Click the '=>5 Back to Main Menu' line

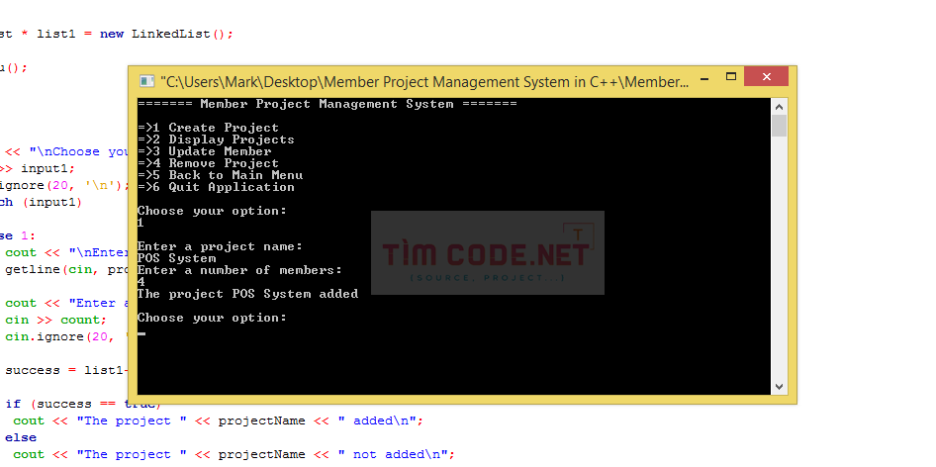220,175
